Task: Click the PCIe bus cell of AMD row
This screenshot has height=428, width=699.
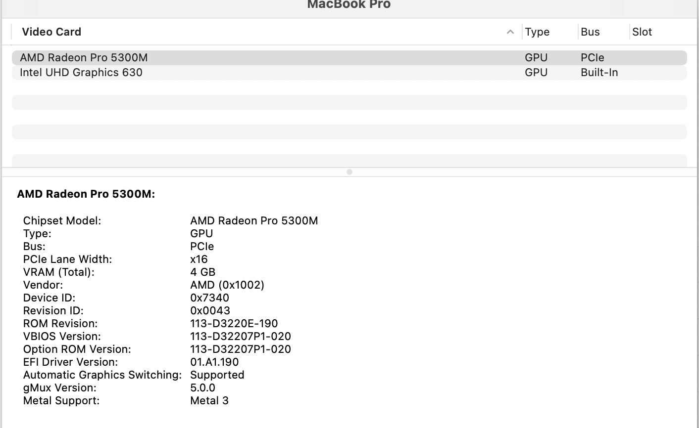Action: [593, 58]
